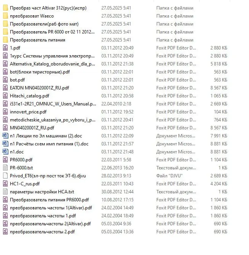The width and height of the screenshot is (249, 255).
Task: Select file name n1 Расчёты схем имп питания (1).doc
Action: point(49,144)
